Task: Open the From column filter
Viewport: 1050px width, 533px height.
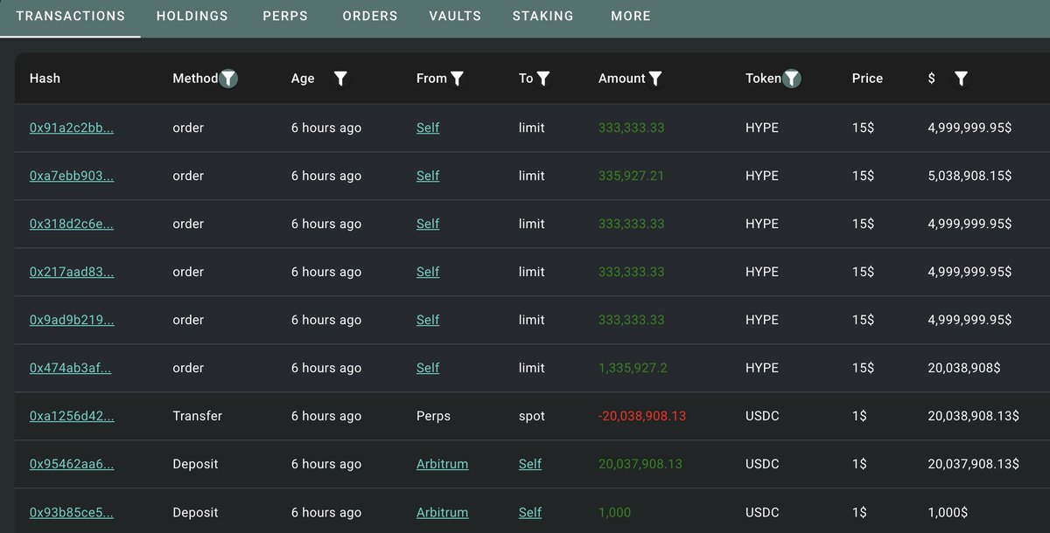Action: [x=457, y=79]
